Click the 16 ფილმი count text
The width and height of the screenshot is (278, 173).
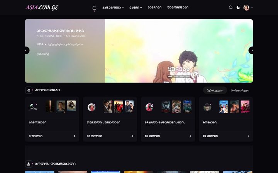[x=152, y=136]
